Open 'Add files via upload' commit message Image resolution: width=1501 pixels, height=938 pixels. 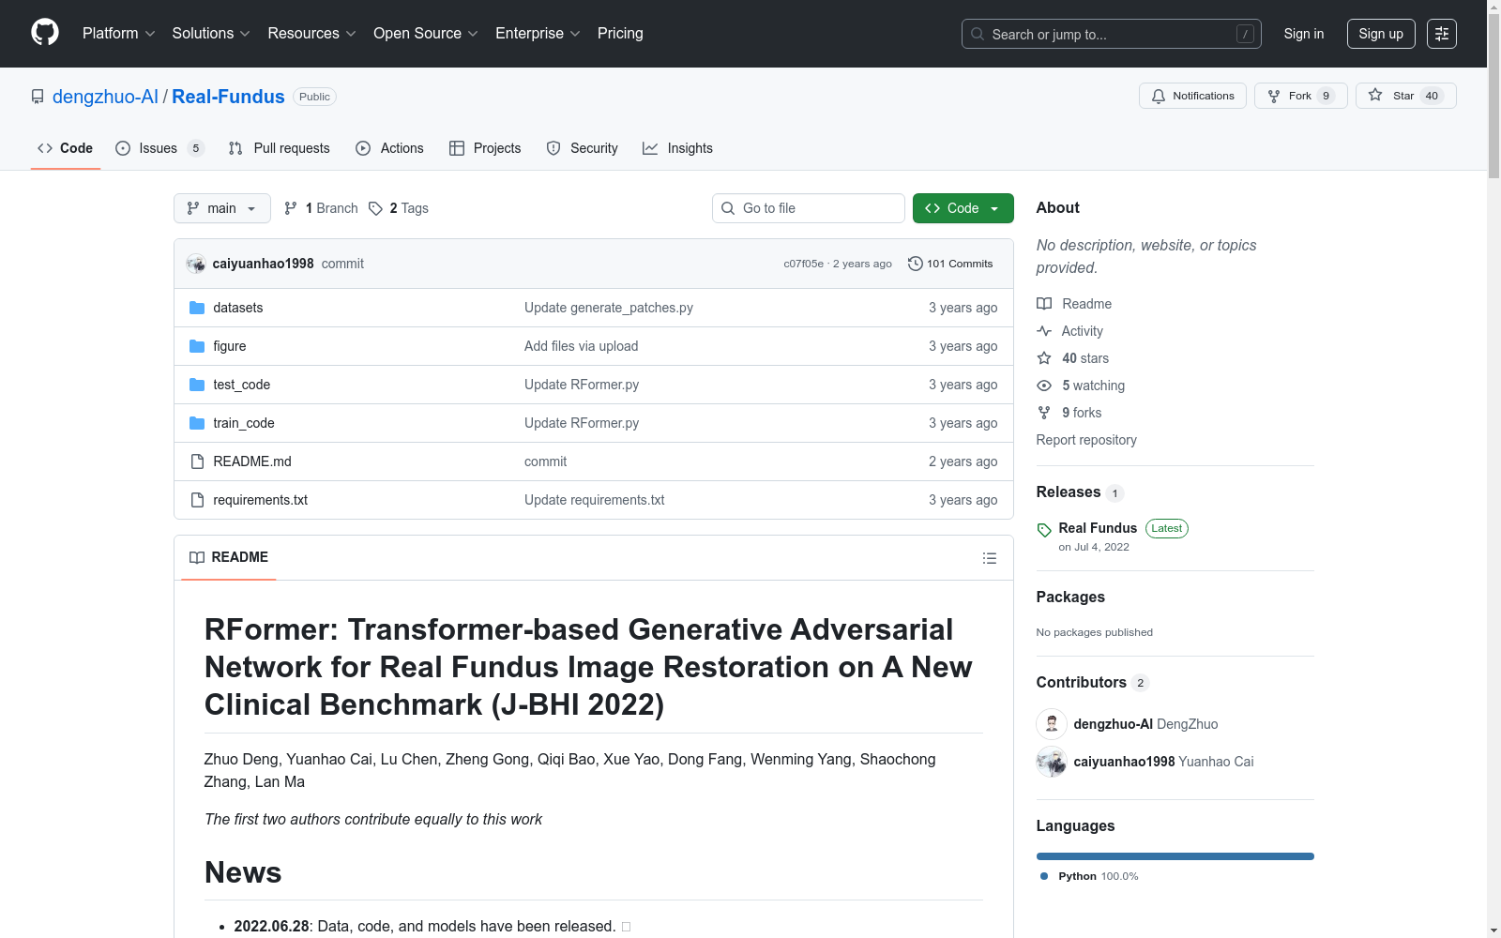[582, 346]
